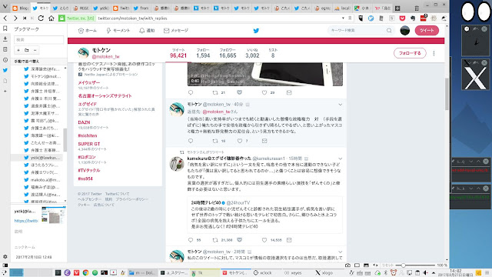Like the kamekura tweet

264,240
